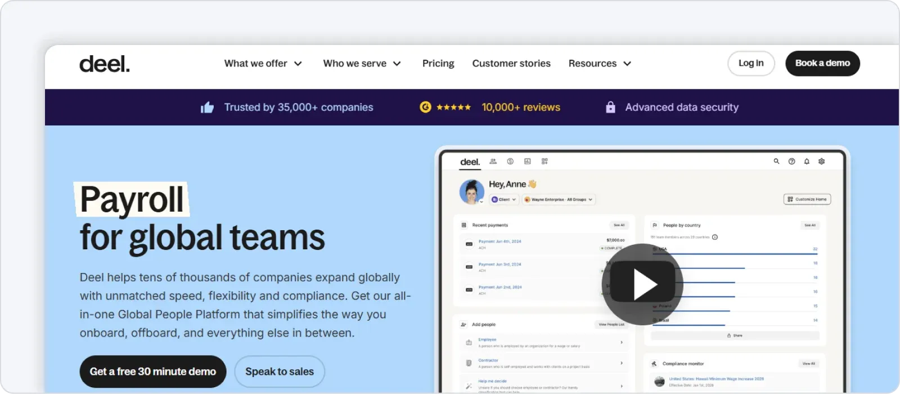
Task: Click the five-star rating graphic
Action: tap(453, 107)
